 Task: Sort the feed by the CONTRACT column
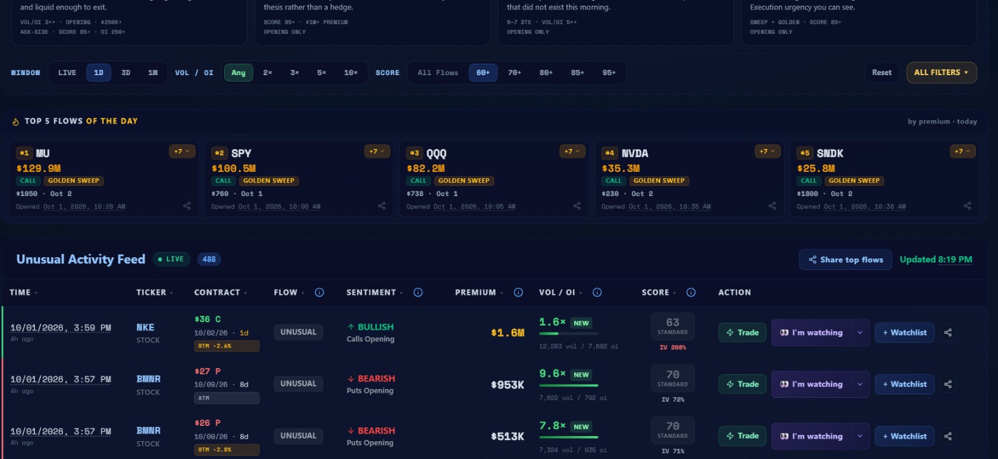(x=221, y=292)
